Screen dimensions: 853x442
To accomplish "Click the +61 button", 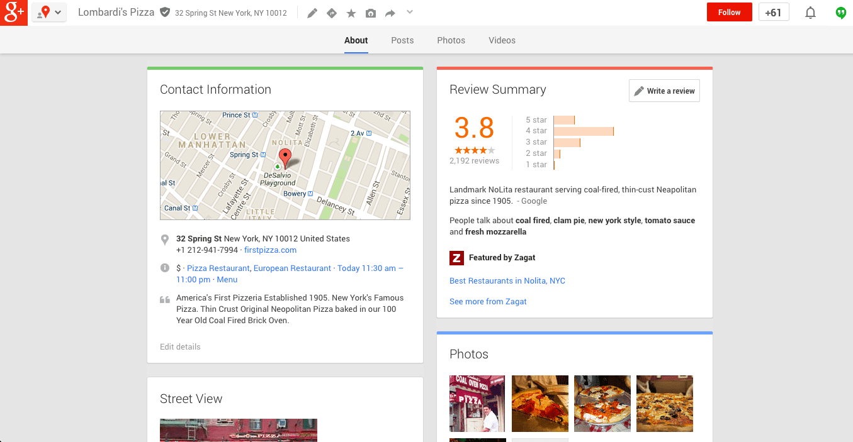I will point(774,13).
